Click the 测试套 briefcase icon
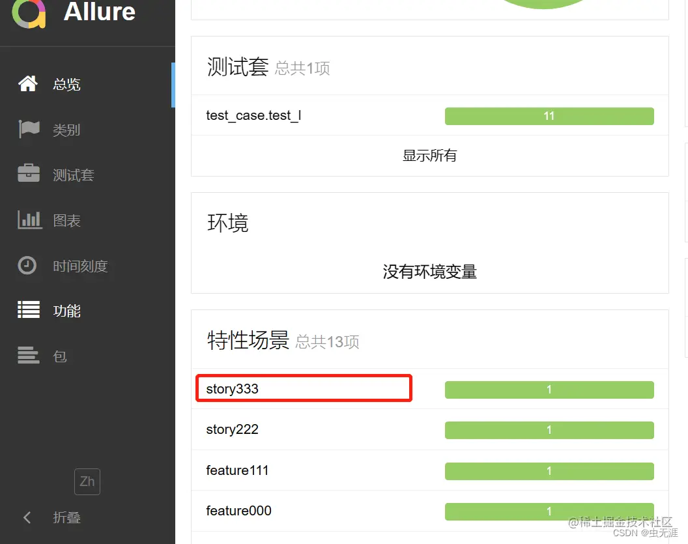The width and height of the screenshot is (688, 544). click(x=29, y=173)
